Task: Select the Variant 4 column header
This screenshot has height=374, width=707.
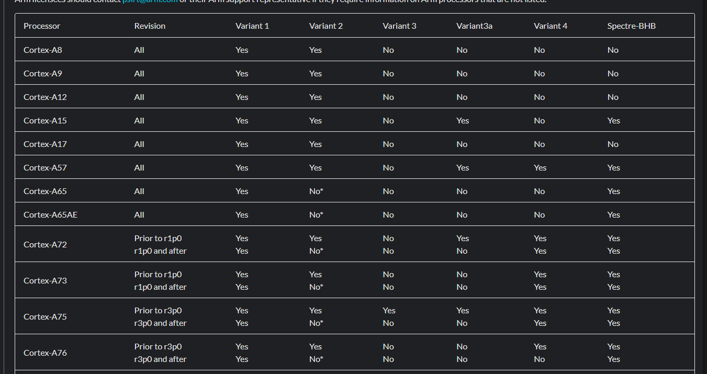Action: pos(551,26)
